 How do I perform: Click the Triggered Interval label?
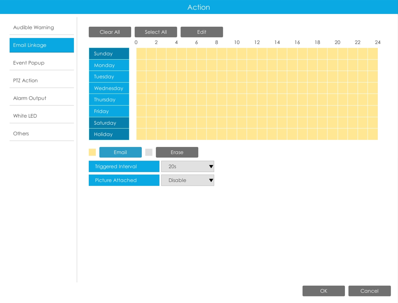coord(124,166)
